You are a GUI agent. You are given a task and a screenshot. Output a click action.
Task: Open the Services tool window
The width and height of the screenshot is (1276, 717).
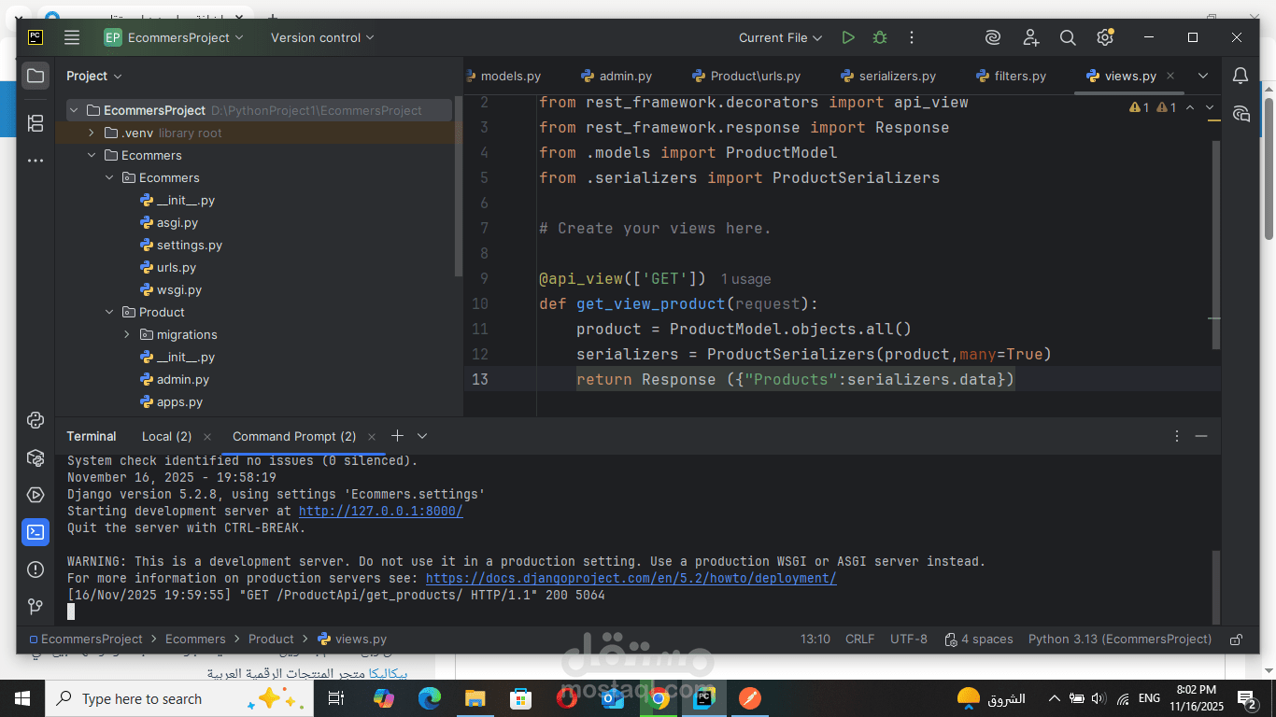pos(35,495)
